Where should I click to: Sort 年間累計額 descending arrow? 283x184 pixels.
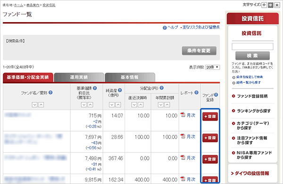tap(161, 105)
